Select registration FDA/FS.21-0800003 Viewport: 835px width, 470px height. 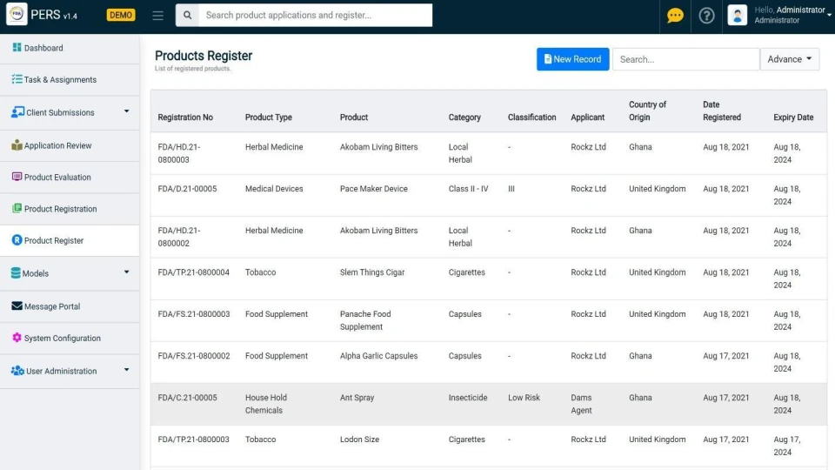194,314
